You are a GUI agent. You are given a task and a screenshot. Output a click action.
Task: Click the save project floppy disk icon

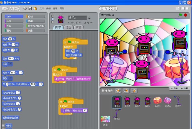click(x=30, y=9)
